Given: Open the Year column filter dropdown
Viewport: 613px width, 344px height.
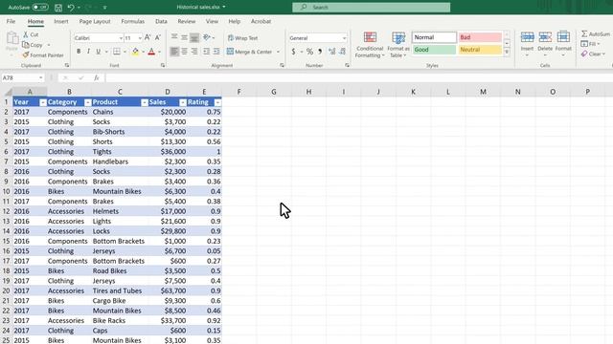Looking at the screenshot, I should 42,102.
